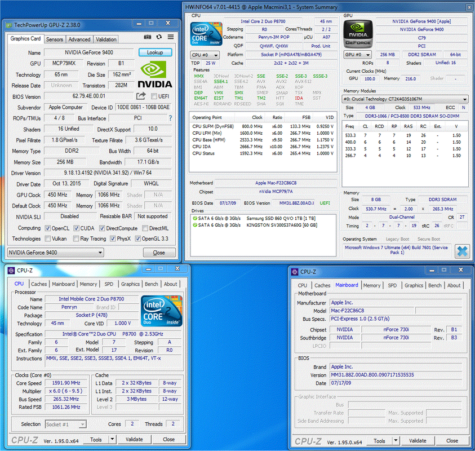This screenshot has height=451, width=475.
Task: Toggle the OpenCL checkbox
Action: click(47, 228)
